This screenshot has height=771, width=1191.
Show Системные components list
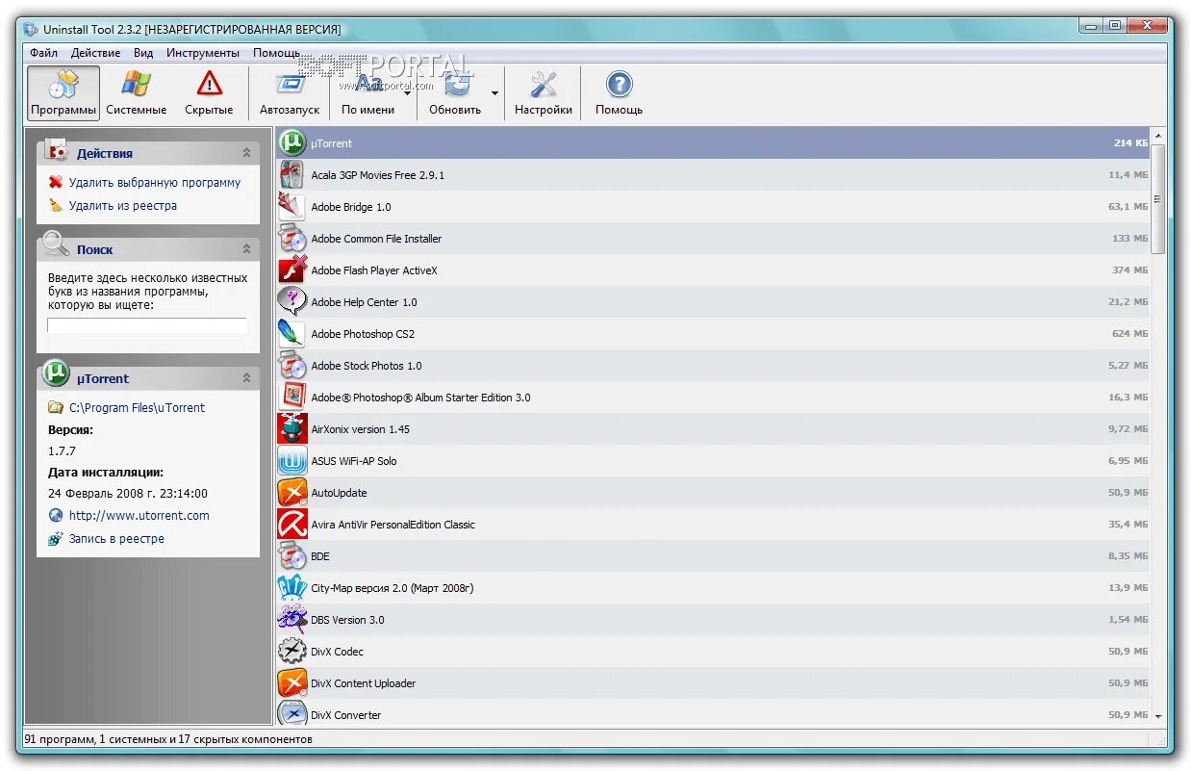click(x=136, y=92)
